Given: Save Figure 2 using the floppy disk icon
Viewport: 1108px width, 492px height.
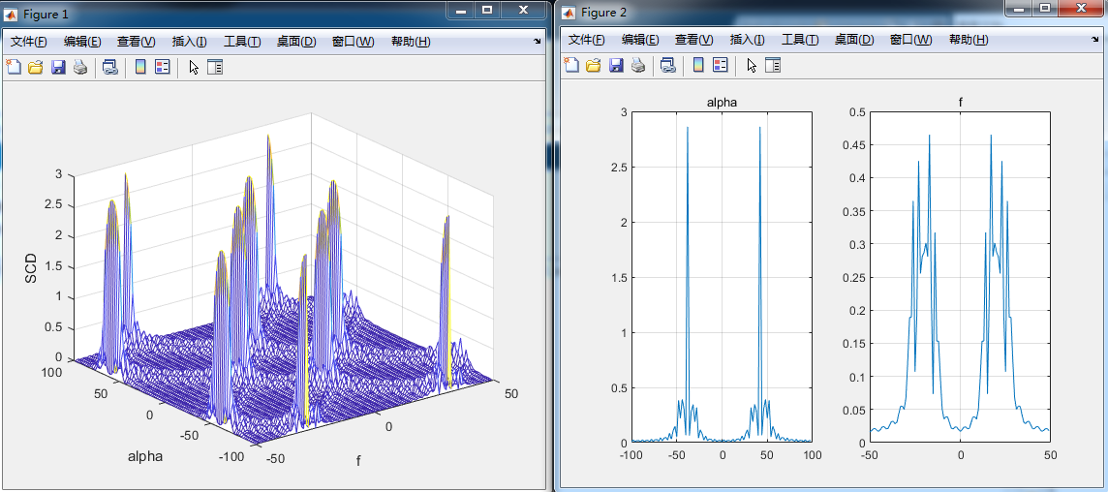Looking at the screenshot, I should click(616, 65).
